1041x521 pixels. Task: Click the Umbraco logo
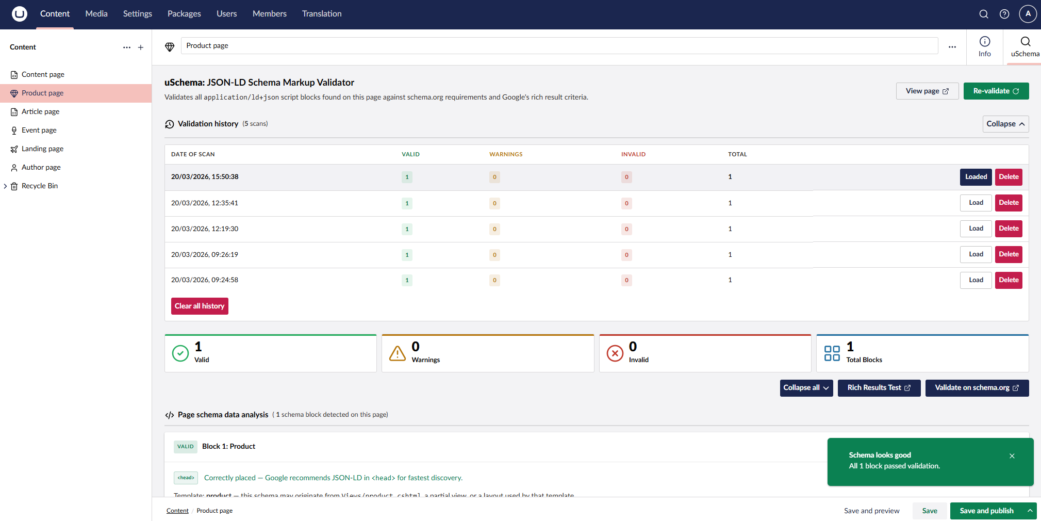(x=19, y=14)
